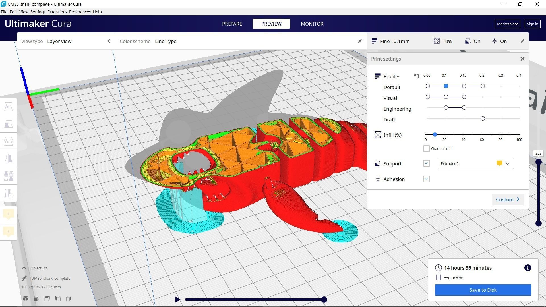Select the Rotate tool in left toolbar
The width and height of the screenshot is (546, 307).
pyautogui.click(x=9, y=141)
